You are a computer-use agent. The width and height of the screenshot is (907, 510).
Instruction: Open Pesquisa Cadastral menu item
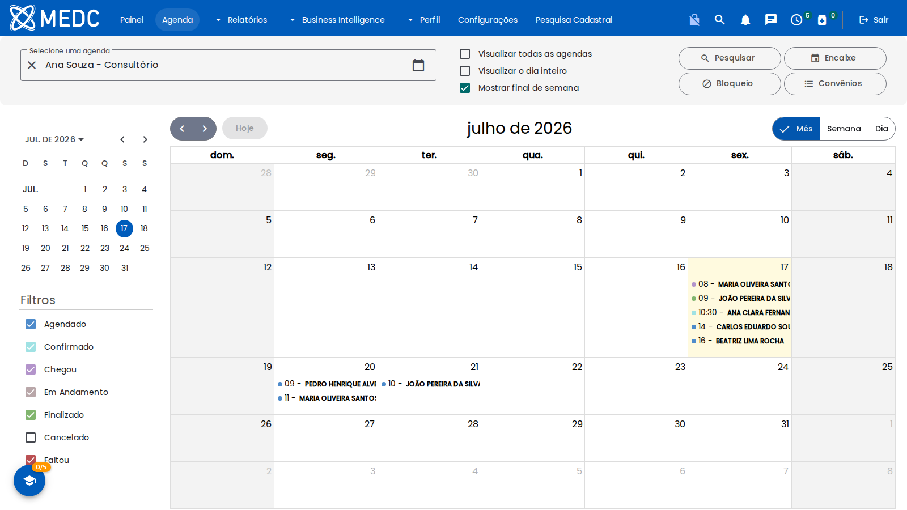pos(574,20)
